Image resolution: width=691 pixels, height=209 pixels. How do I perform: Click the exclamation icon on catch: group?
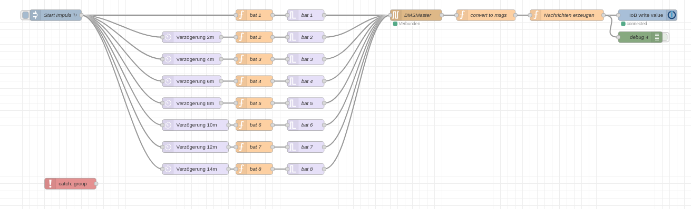point(50,184)
